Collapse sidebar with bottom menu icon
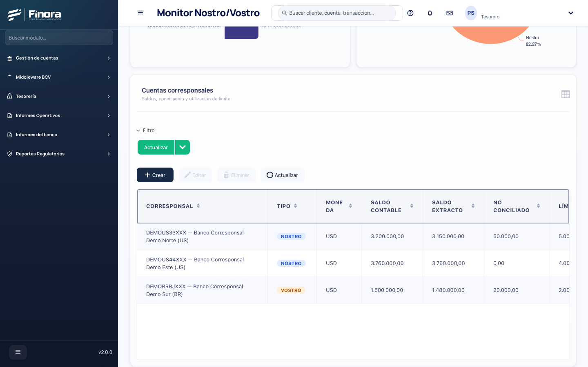The height and width of the screenshot is (367, 588). click(18, 352)
